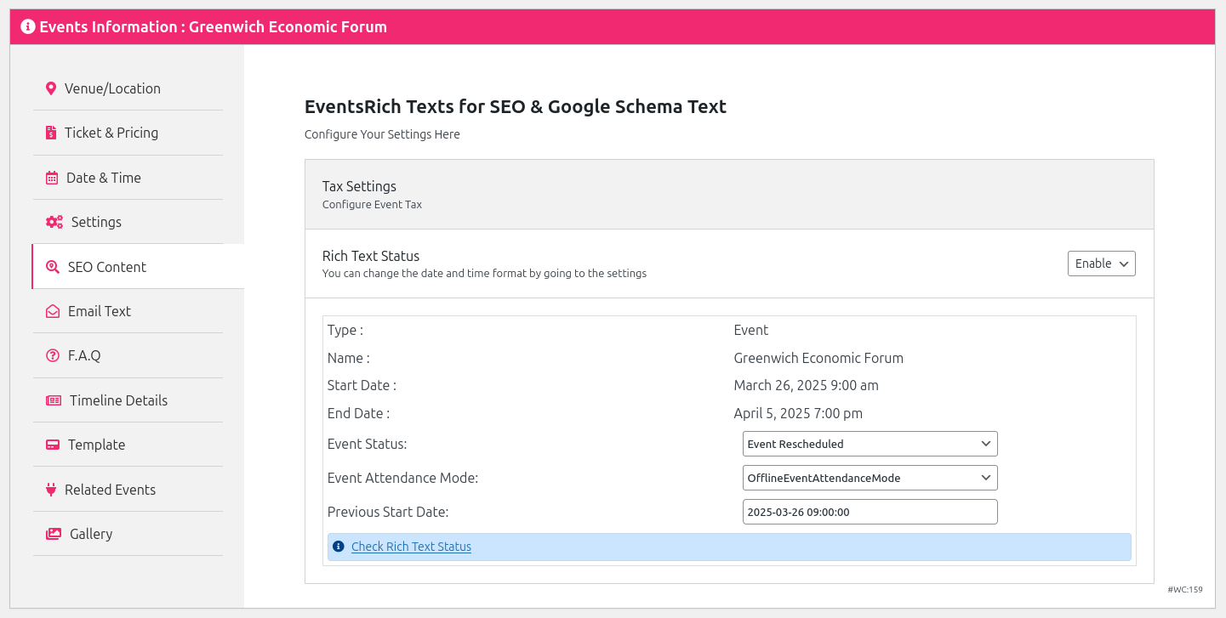This screenshot has height=618, width=1226.
Task: Click the Previous Start Date input field
Action: pyautogui.click(x=870, y=512)
